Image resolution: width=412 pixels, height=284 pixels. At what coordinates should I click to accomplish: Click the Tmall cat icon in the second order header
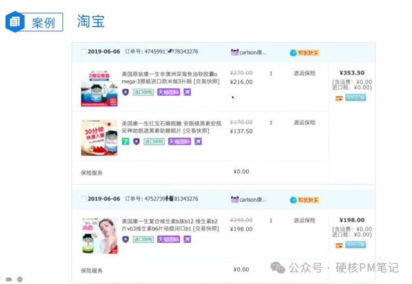[235, 199]
